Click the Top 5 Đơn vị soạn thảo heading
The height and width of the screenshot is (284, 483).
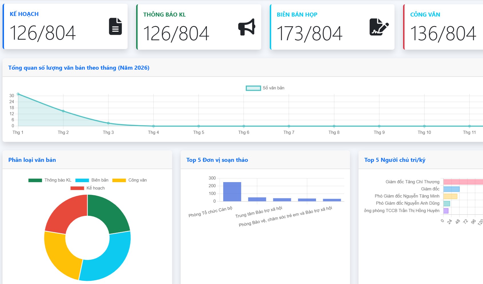217,160
